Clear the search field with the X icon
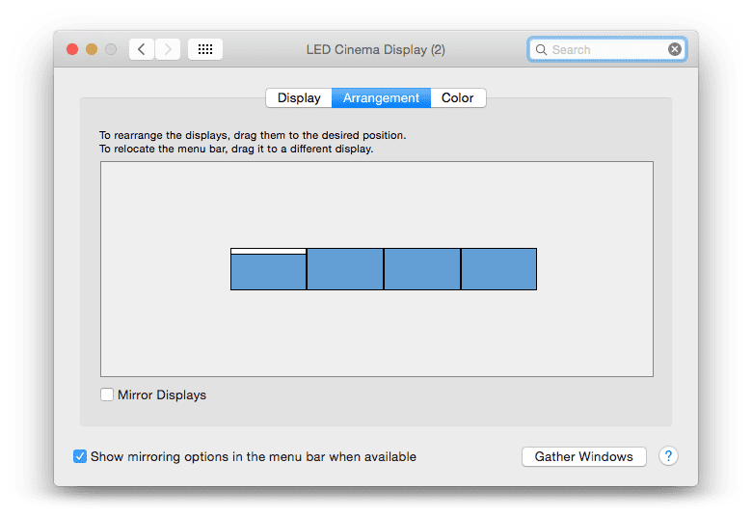752x517 pixels. coord(675,49)
